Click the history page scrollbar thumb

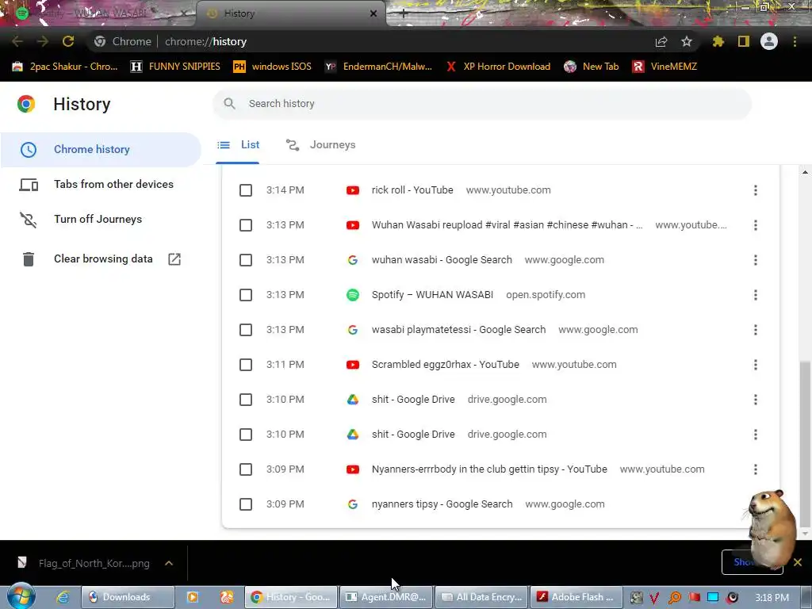(805, 443)
